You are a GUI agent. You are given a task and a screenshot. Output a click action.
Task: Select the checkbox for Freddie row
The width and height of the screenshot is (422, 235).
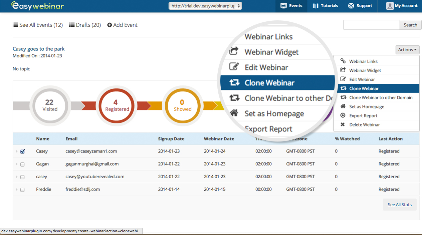[x=22, y=190]
